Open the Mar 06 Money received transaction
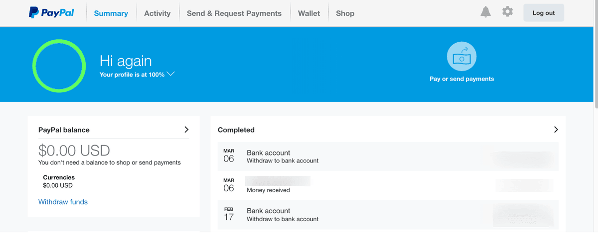The image size is (598, 233). click(388, 185)
